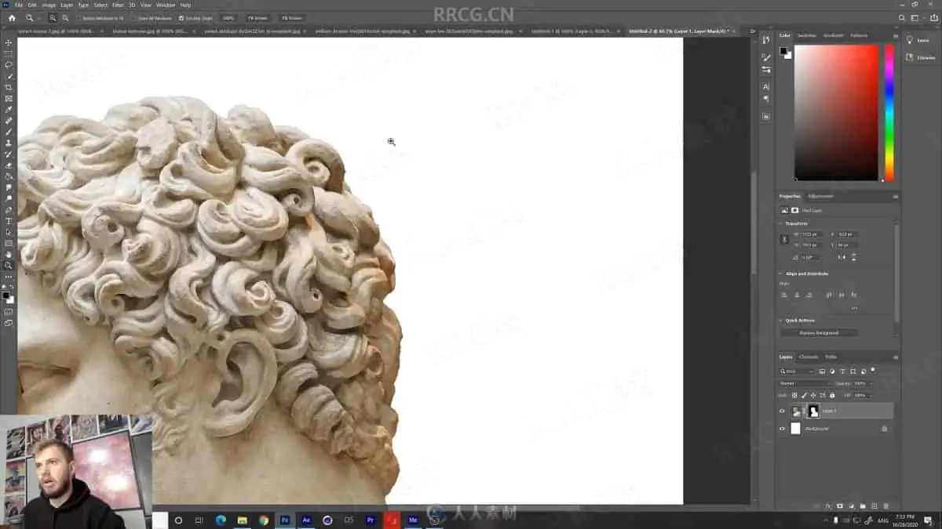Viewport: 942px width, 529px height.
Task: Select the Move tool
Action: (x=9, y=43)
